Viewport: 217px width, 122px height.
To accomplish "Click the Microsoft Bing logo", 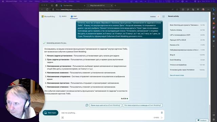I will [x=48, y=17].
